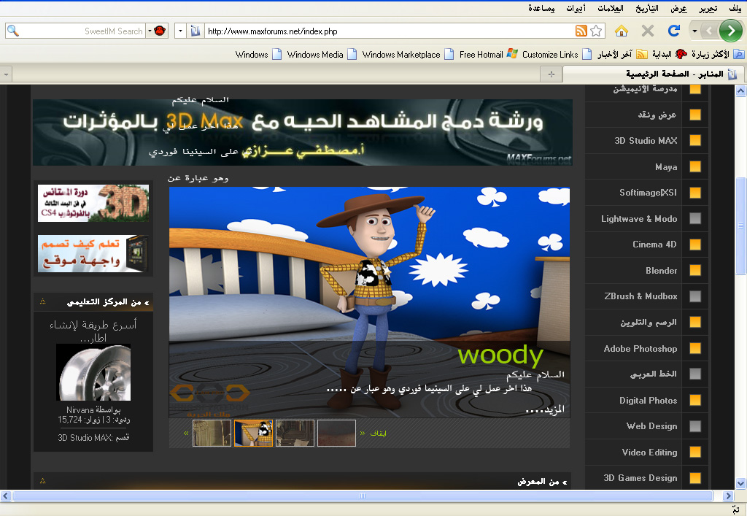Open the Windows bookmark
Viewport: 747px width, 516px height.
coord(258,54)
